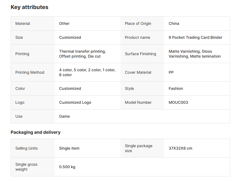Click the Use Game value
The height and width of the screenshot is (181, 240).
click(64, 116)
